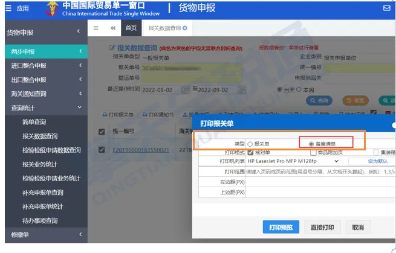Toggle the checkbox for row E20190000163550021
The height and width of the screenshot is (253, 396).
click(102, 150)
